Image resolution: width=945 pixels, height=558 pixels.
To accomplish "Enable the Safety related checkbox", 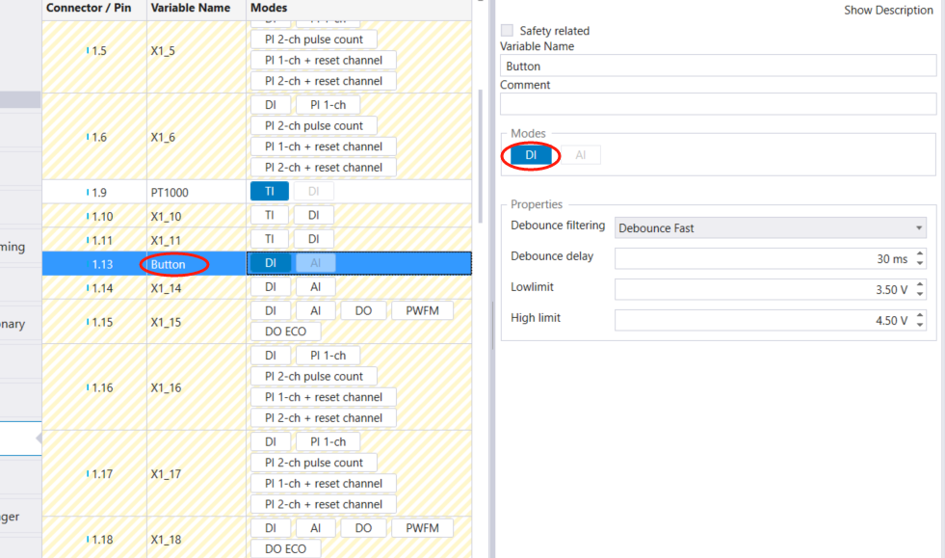I will 508,31.
